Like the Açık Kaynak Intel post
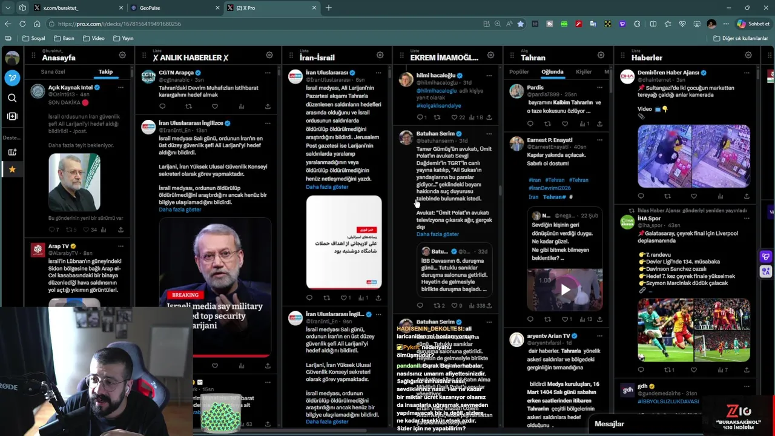The image size is (775, 436). [89, 230]
